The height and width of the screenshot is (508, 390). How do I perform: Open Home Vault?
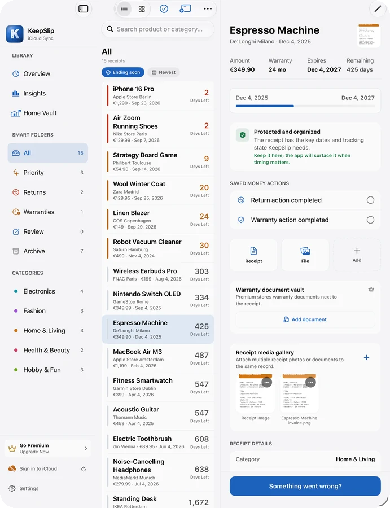pyautogui.click(x=47, y=113)
